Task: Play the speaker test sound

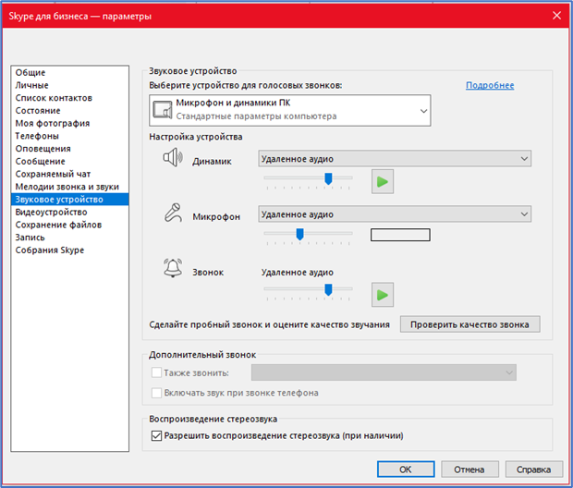Action: point(383,181)
